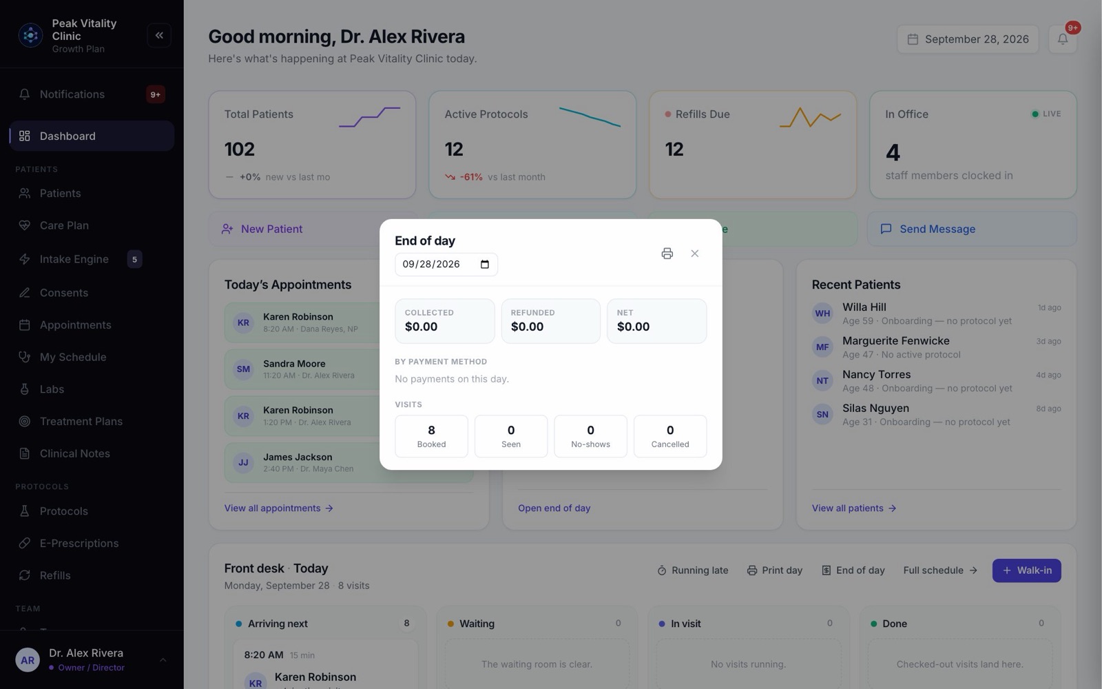Image resolution: width=1102 pixels, height=689 pixels.
Task: Open the date picker calendar icon
Action: coord(485,265)
